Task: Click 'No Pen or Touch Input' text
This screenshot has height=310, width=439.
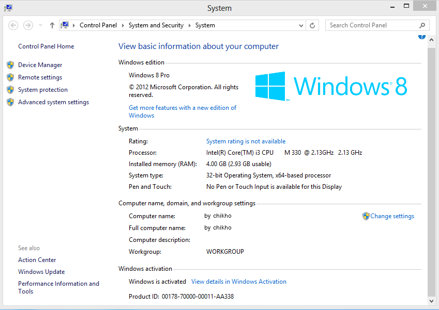Action: (x=274, y=187)
